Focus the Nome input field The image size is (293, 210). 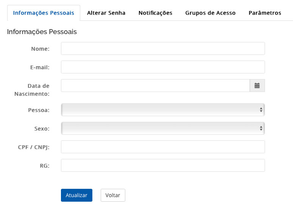tap(163, 48)
